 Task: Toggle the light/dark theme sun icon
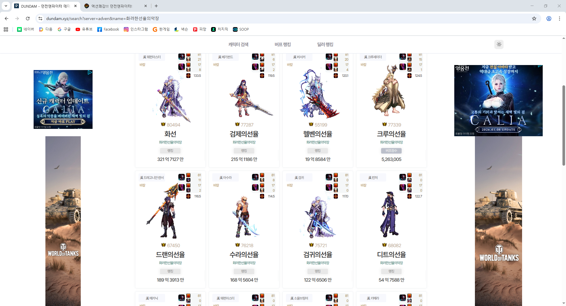point(499,44)
